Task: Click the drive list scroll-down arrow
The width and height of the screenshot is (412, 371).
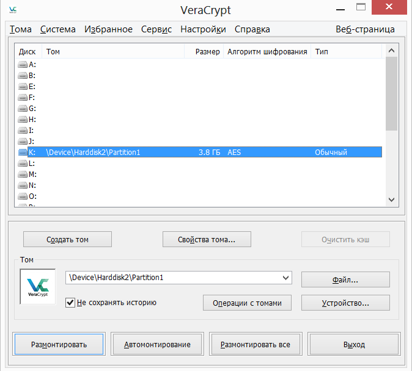Action: coord(391,200)
